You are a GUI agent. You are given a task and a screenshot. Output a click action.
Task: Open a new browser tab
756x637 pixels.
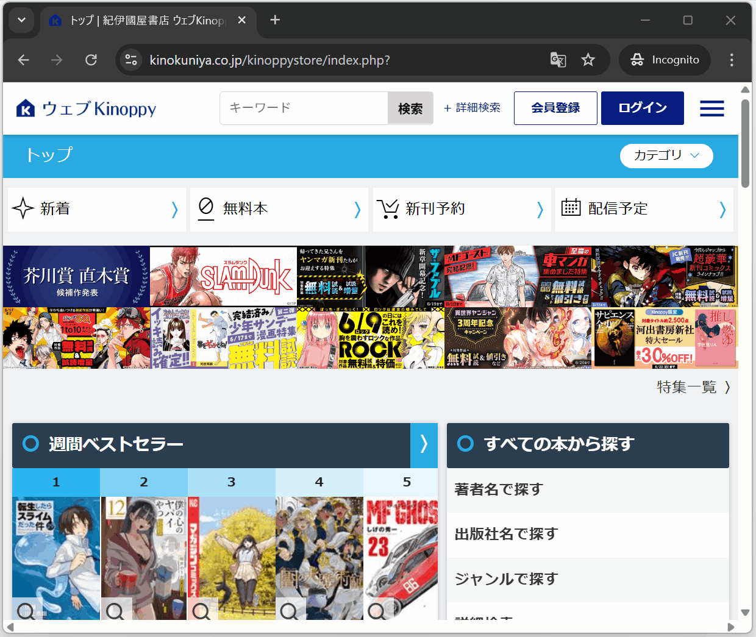pyautogui.click(x=275, y=20)
